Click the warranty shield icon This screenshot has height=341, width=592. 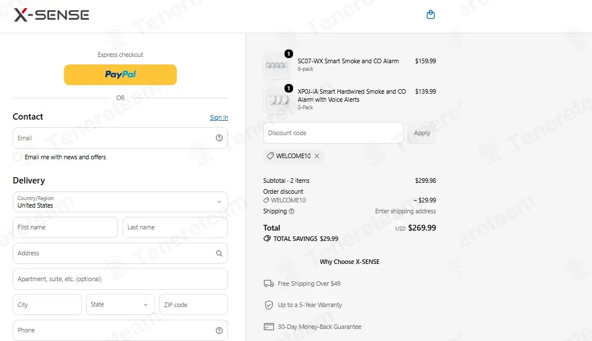[269, 305]
